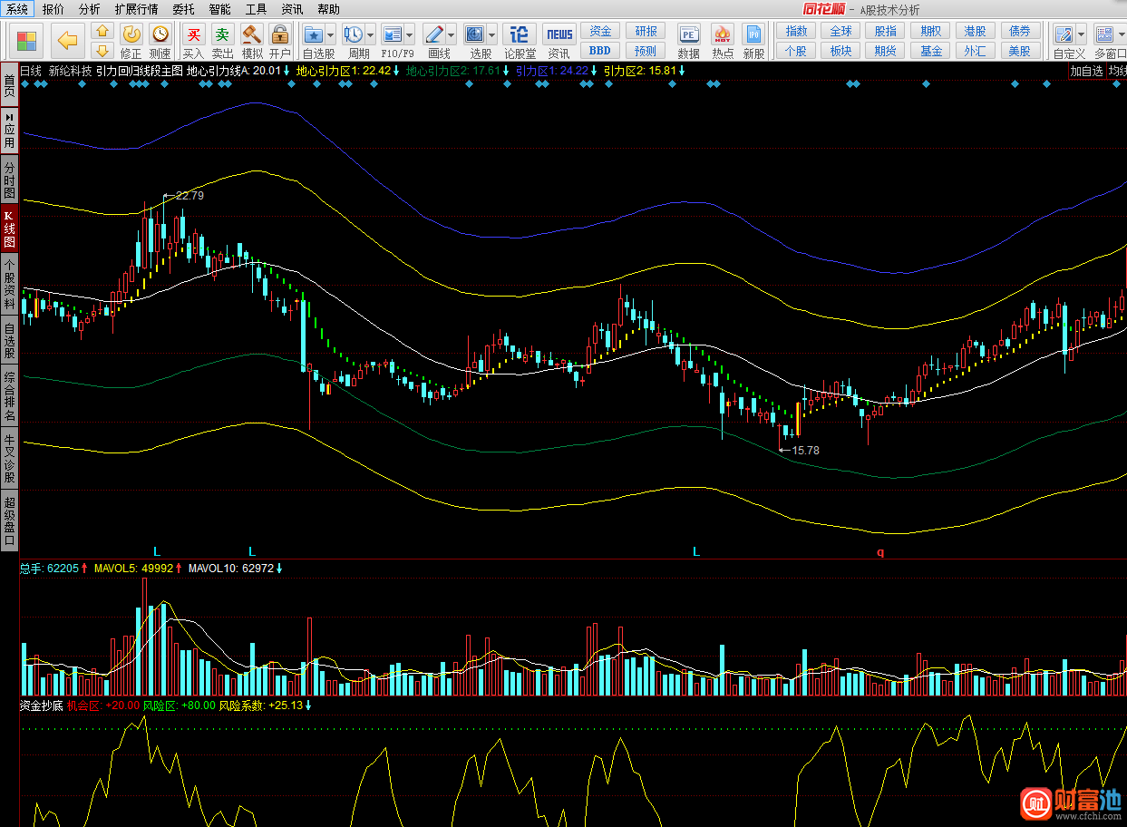Click the 研报 button
Screen dimensions: 1127x827
pyautogui.click(x=646, y=32)
